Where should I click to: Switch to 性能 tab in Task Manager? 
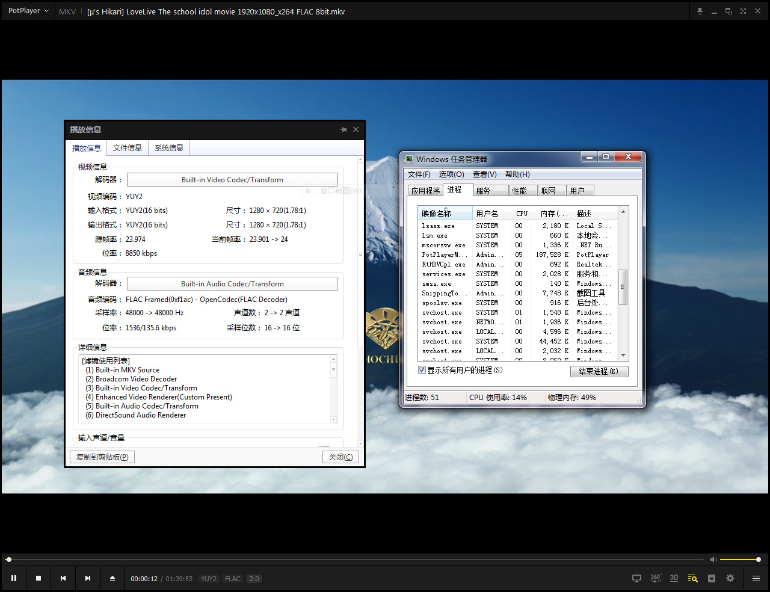coord(522,191)
